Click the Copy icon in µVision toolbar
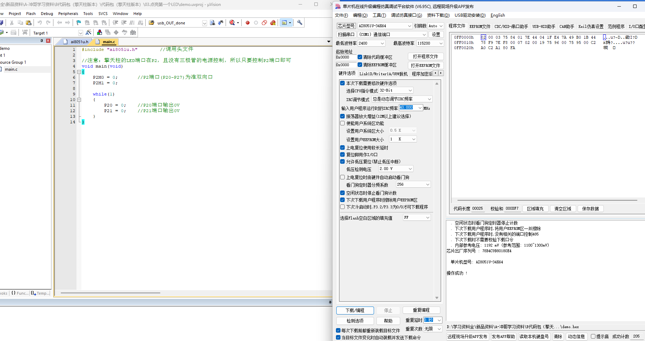The height and width of the screenshot is (341, 645). [20, 23]
